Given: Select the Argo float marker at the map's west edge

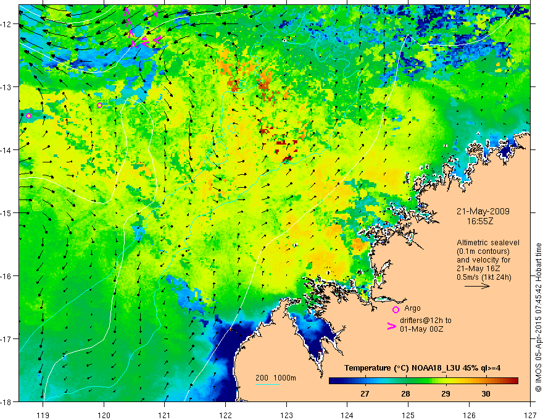Looking at the screenshot, I should pyautogui.click(x=29, y=115).
